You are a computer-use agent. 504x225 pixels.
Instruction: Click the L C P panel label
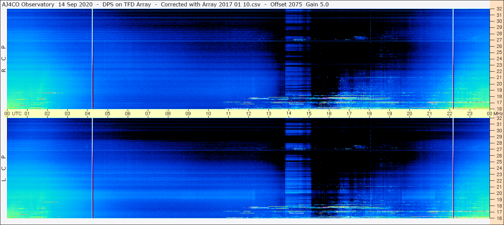point(4,168)
